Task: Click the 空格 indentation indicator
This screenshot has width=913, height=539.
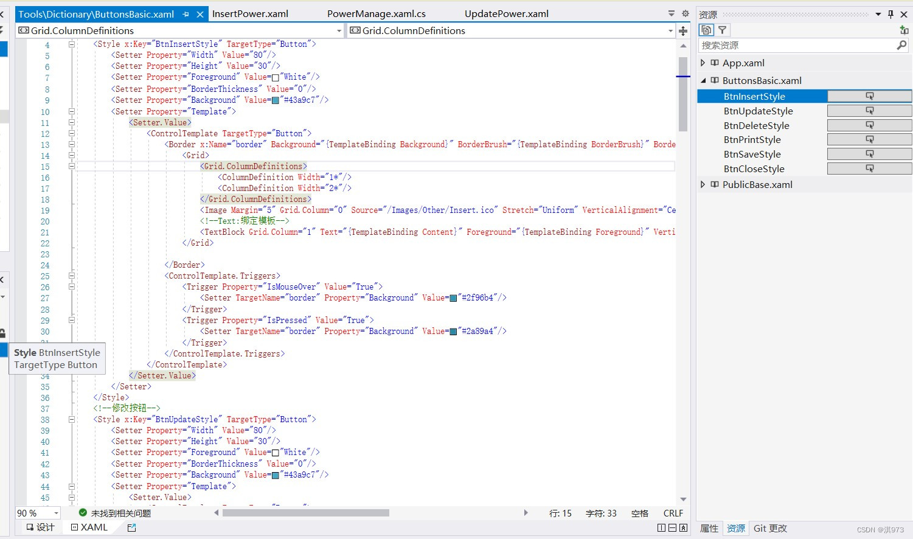Action: tap(640, 513)
